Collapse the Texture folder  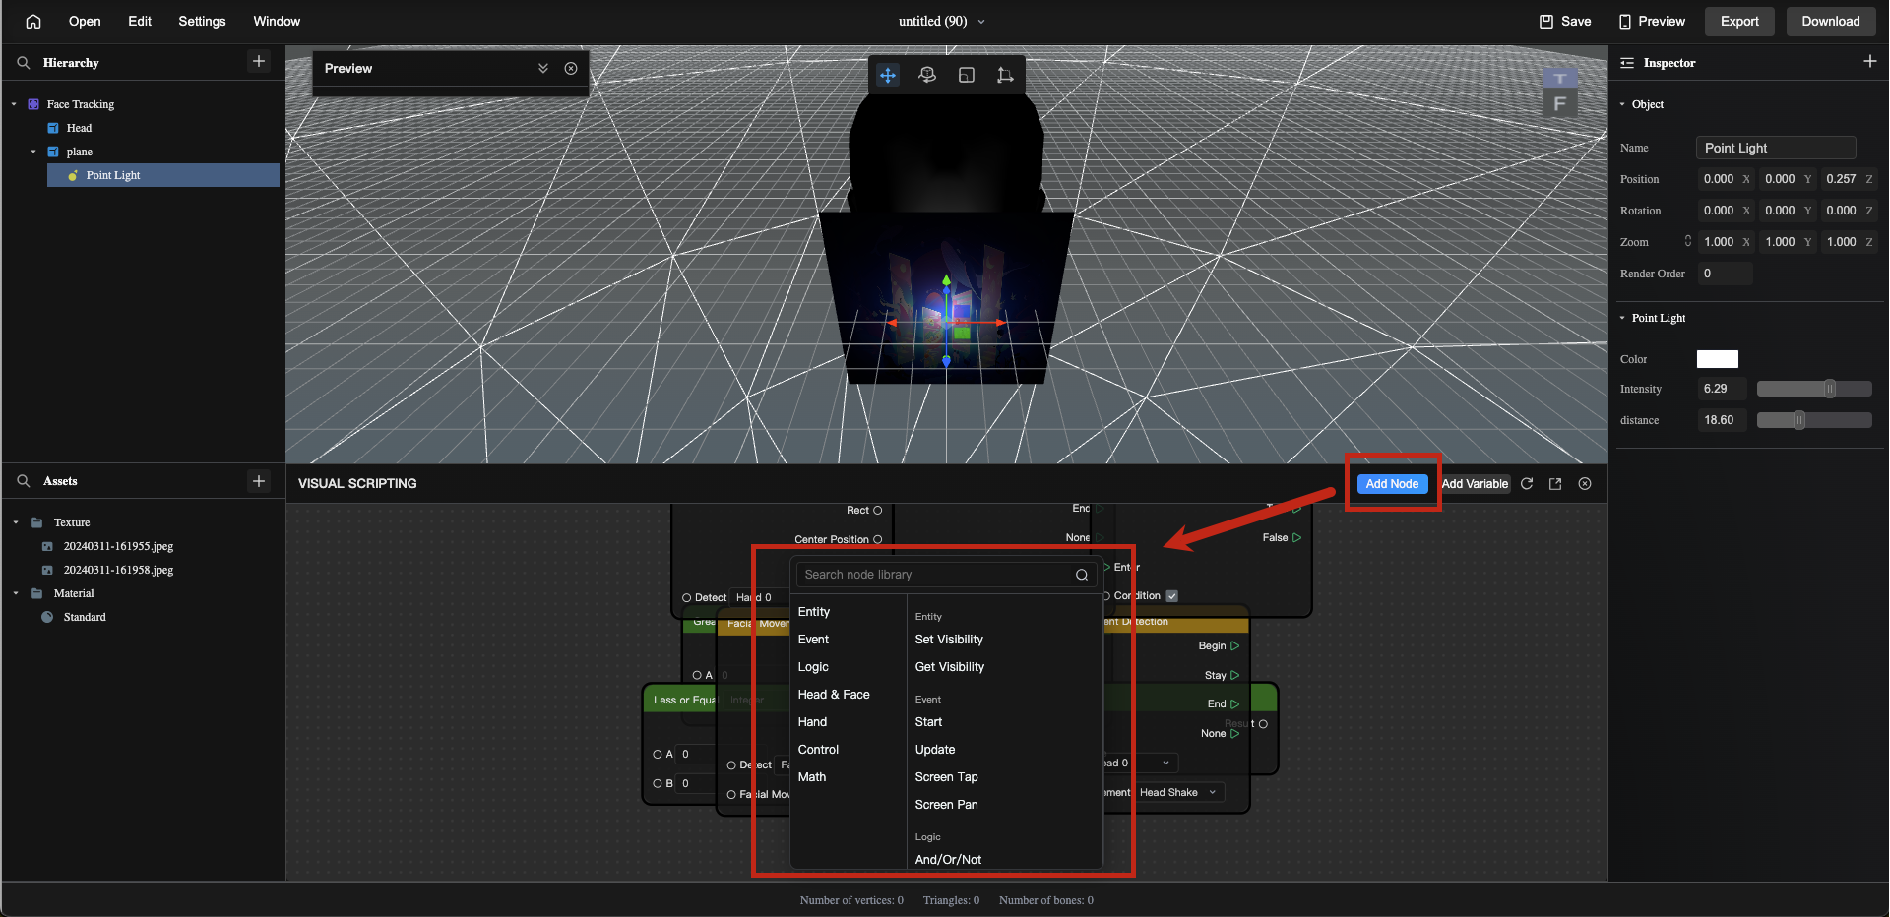point(16,522)
